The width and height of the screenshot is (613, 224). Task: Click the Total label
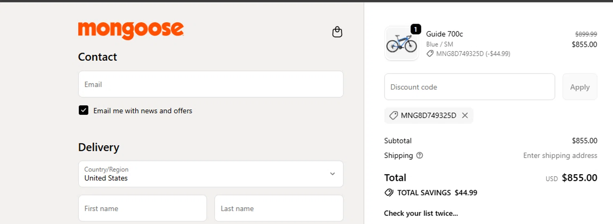tap(395, 178)
